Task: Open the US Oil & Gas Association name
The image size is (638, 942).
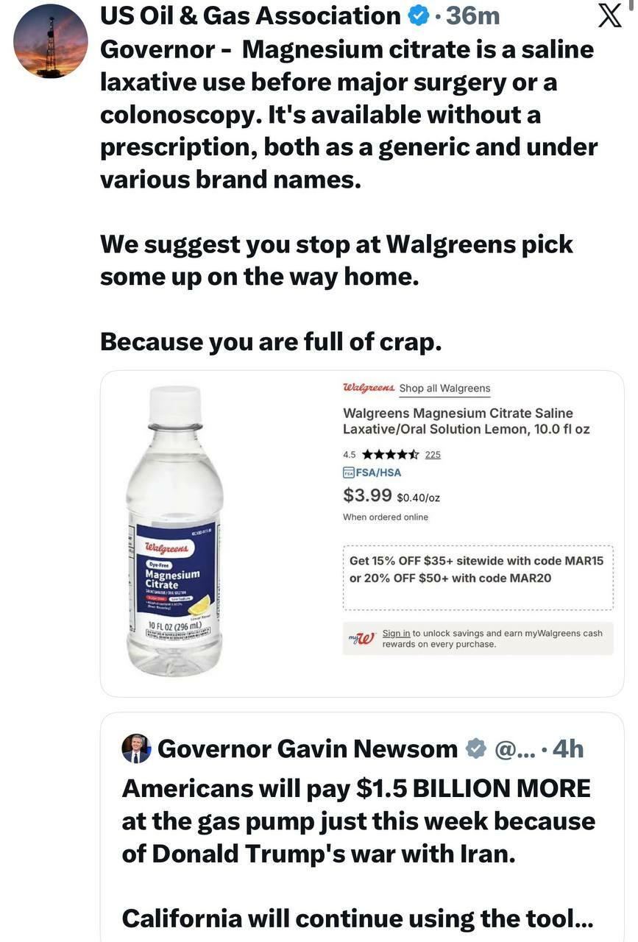Action: click(x=250, y=15)
